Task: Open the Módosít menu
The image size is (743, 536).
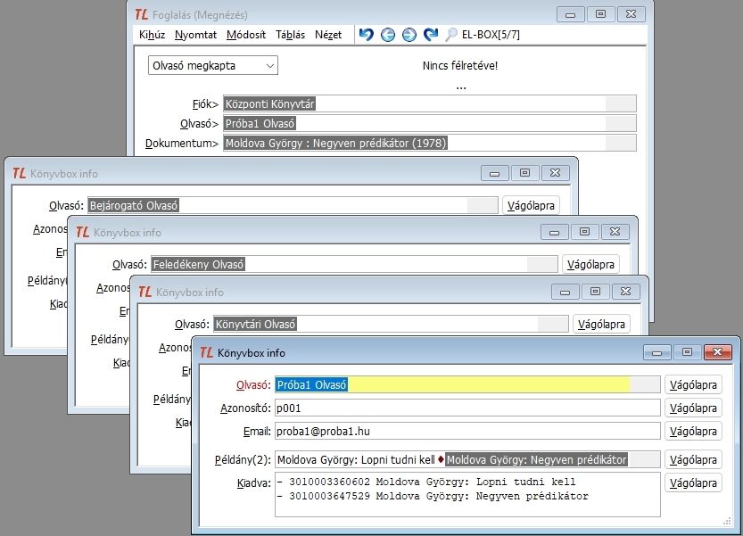Action: 246,35
